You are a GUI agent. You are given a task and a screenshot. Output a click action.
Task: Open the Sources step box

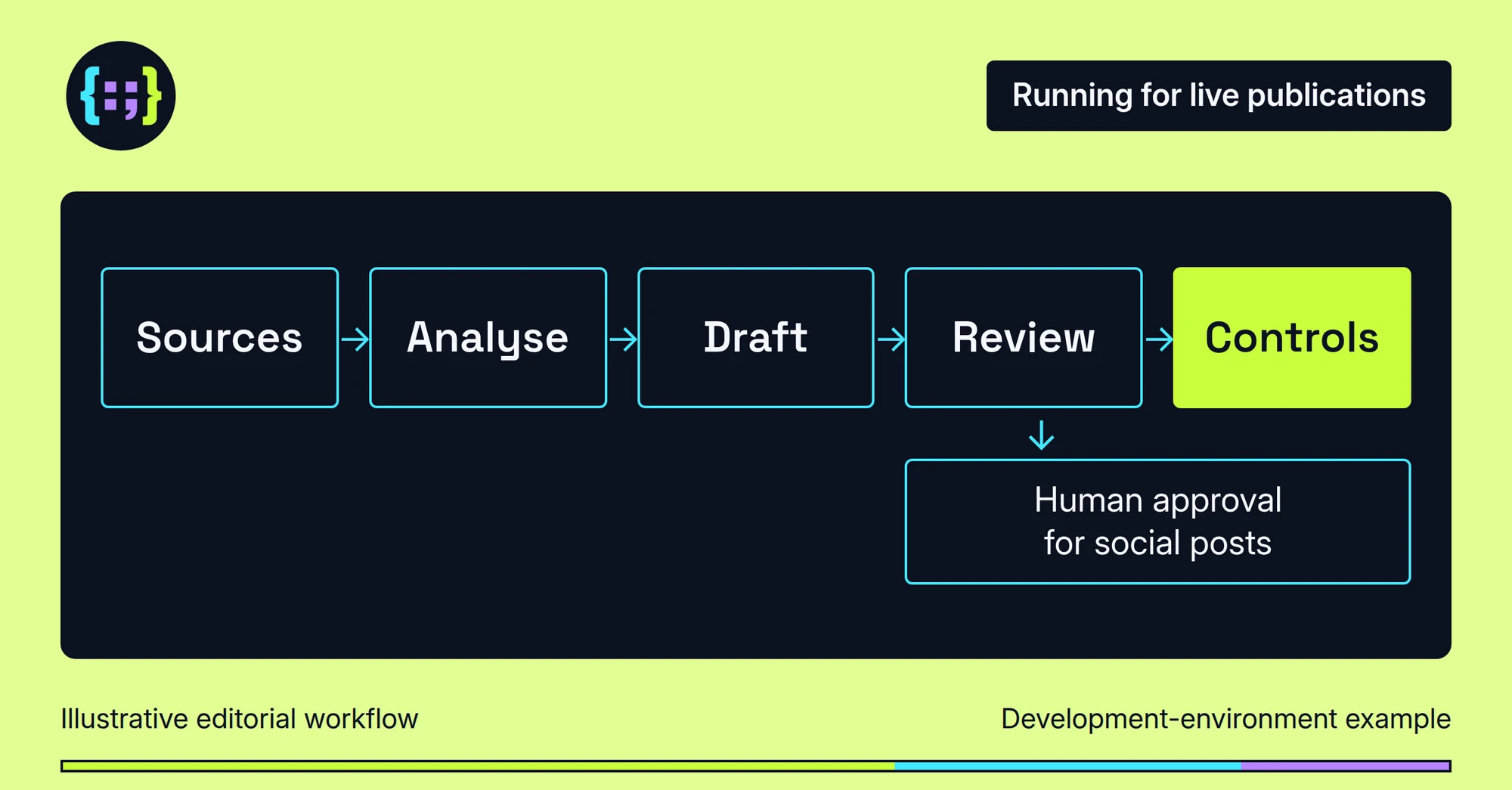coord(219,337)
